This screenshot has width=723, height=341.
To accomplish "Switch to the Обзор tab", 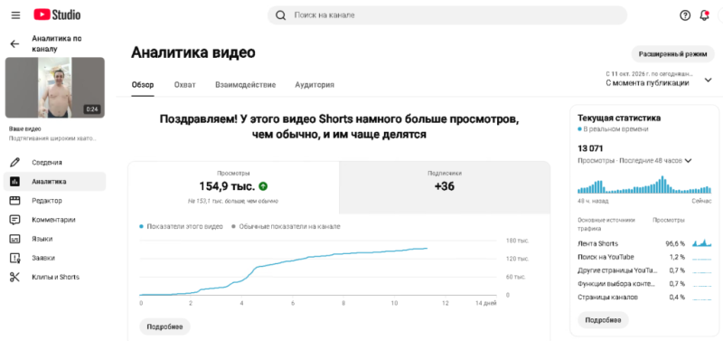I will point(143,85).
